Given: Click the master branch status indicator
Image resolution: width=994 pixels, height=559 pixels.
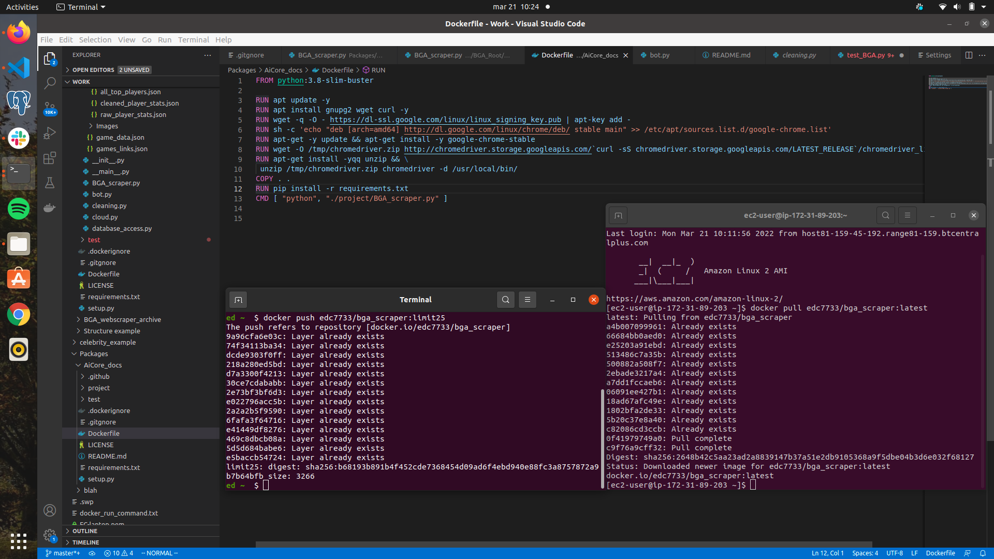Looking at the screenshot, I should point(63,553).
